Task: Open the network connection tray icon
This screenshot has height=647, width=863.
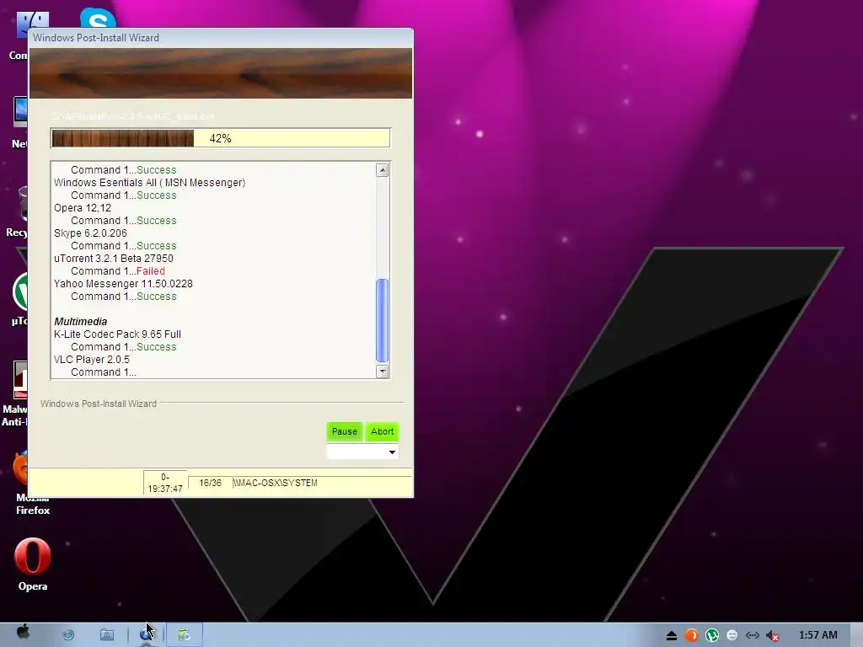Action: [753, 635]
